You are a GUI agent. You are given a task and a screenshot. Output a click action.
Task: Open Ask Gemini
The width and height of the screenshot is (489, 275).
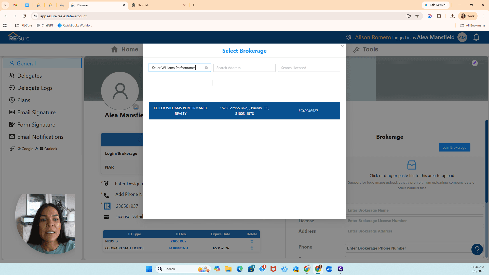pyautogui.click(x=436, y=5)
